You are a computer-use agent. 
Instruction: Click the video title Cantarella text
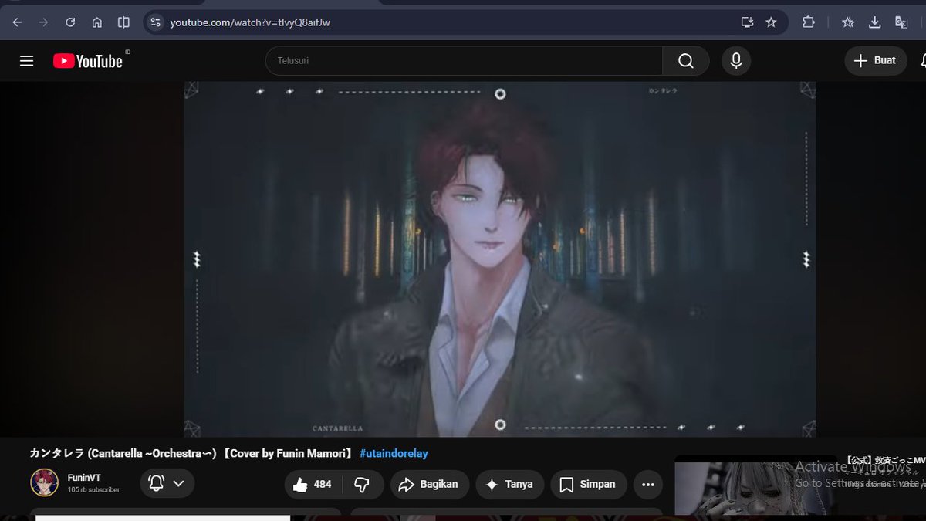coord(191,454)
